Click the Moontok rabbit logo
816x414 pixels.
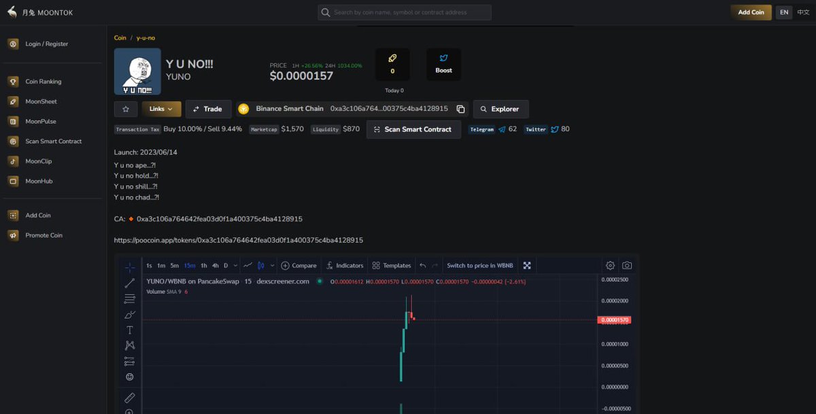coord(12,12)
